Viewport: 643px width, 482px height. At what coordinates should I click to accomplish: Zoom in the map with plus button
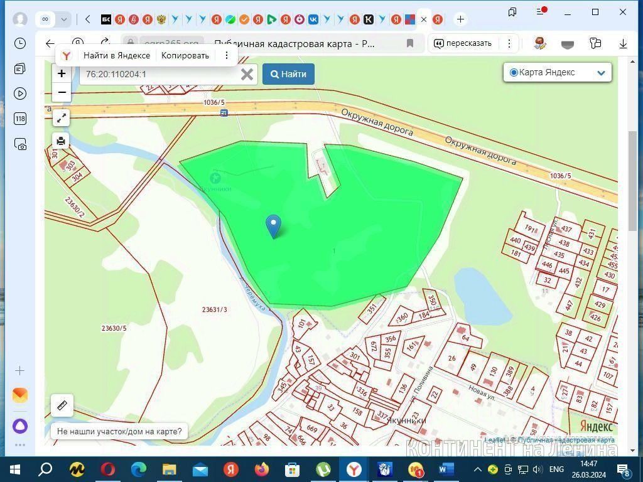point(62,74)
